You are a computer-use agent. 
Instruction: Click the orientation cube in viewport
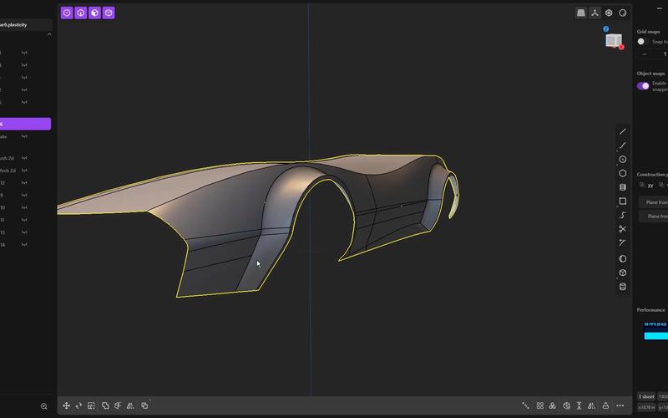tap(614, 40)
